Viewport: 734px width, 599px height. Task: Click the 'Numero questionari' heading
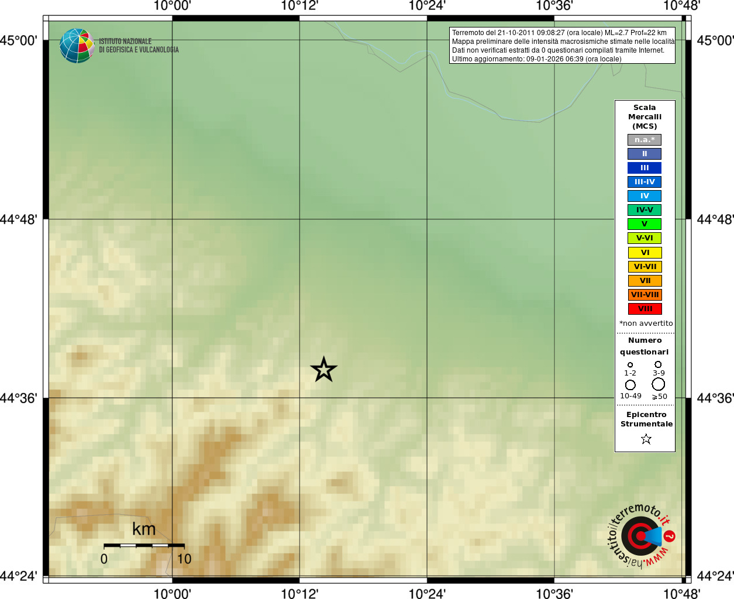645,346
